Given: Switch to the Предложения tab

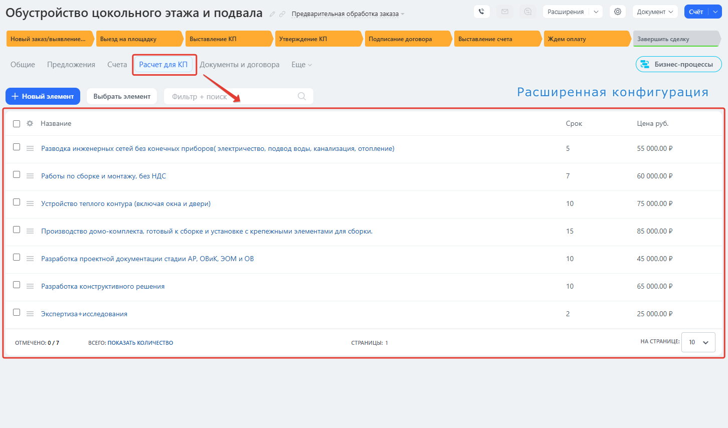Looking at the screenshot, I should tap(71, 65).
